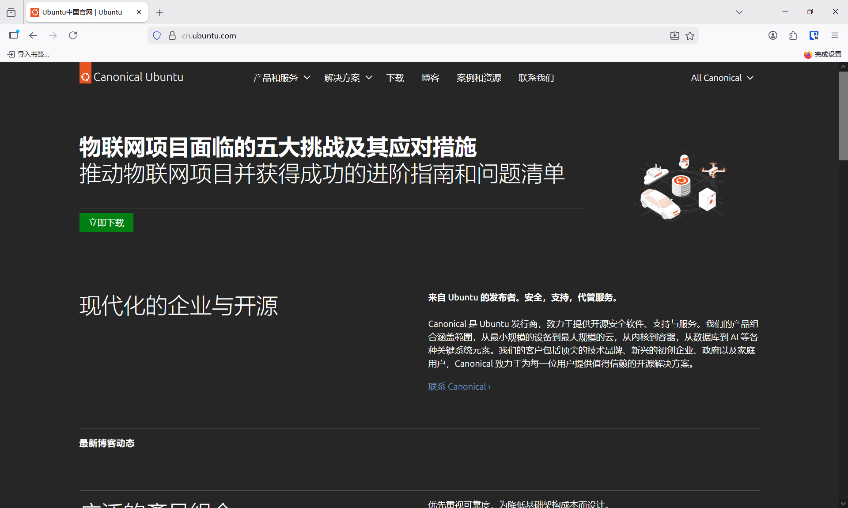Click the blue extension icon in the toolbar
The width and height of the screenshot is (848, 508).
(x=814, y=35)
